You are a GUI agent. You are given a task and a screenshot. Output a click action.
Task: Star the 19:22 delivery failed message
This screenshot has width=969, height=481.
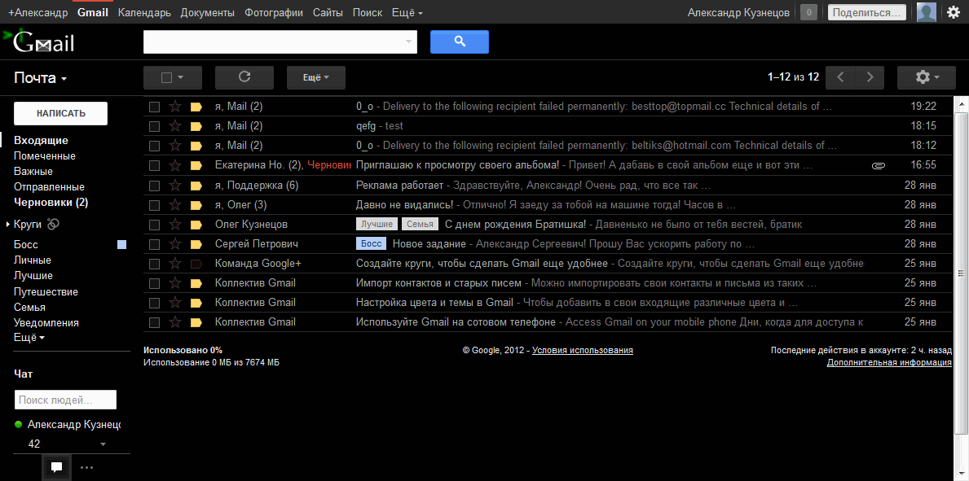[175, 107]
